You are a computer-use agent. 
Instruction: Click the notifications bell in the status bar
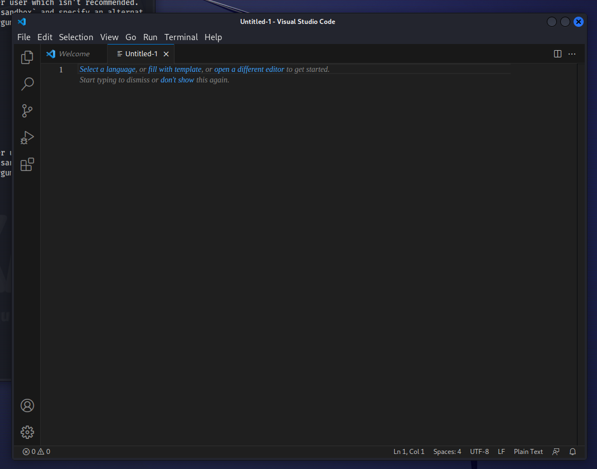tap(572, 451)
